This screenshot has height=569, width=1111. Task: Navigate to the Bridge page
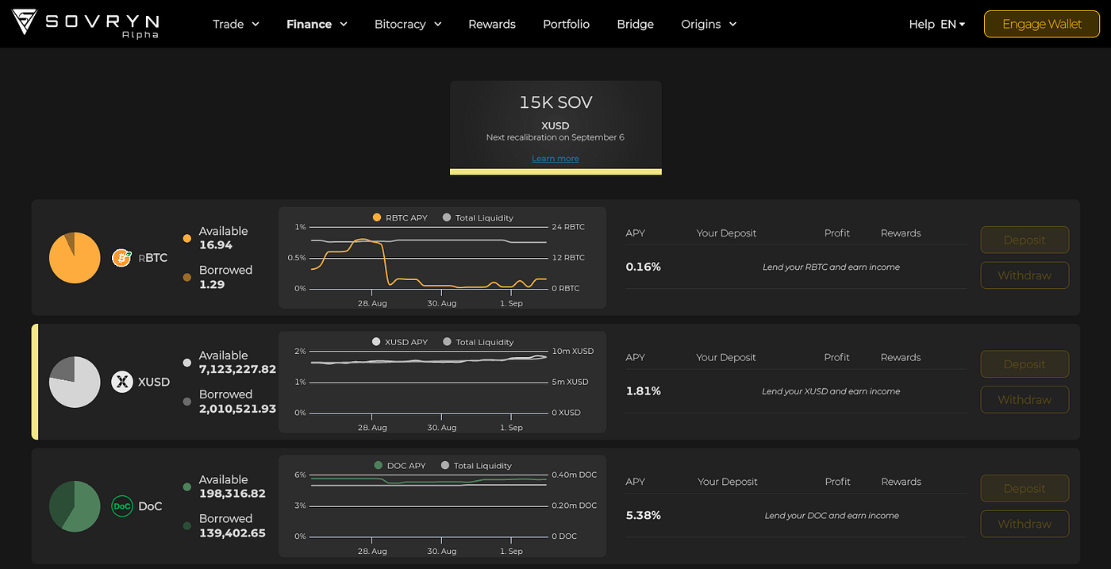[635, 24]
